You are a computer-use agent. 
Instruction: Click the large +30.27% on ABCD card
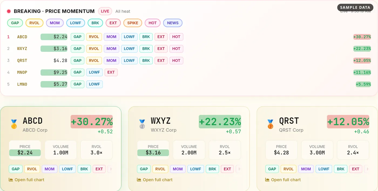[x=92, y=122]
